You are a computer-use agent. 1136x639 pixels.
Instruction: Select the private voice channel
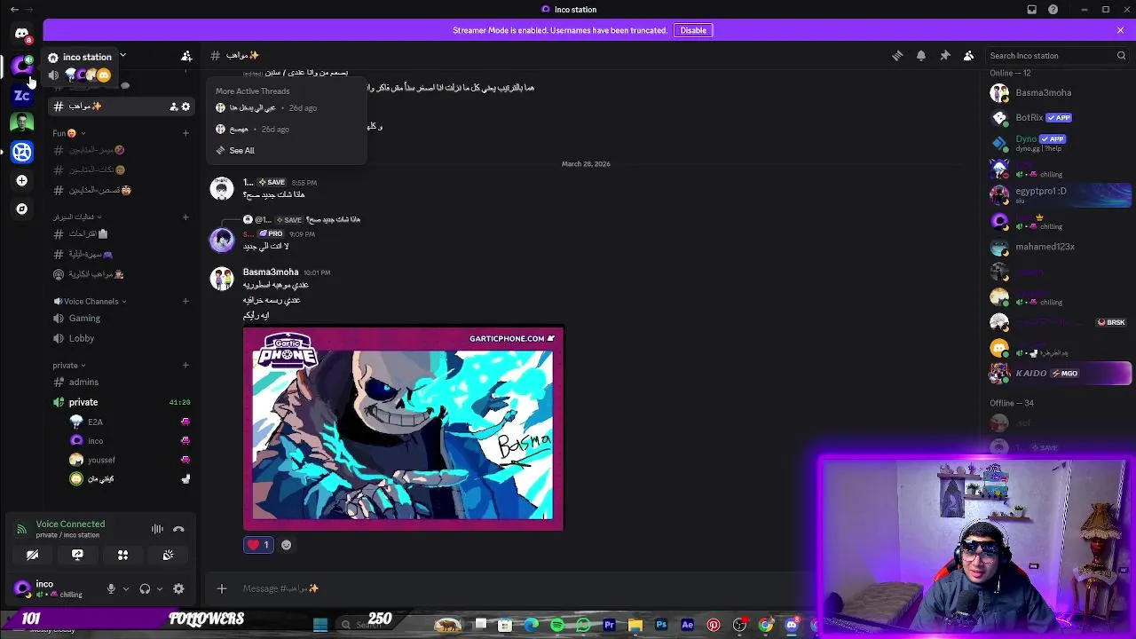(121, 402)
